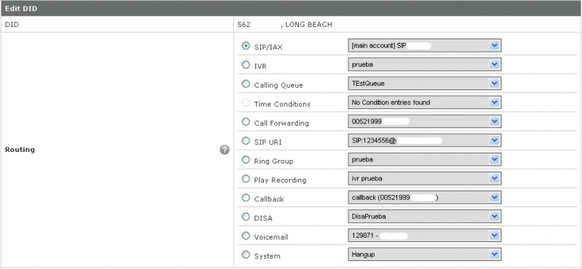Open the No Condition entries found dropdown

pyautogui.click(x=425, y=103)
